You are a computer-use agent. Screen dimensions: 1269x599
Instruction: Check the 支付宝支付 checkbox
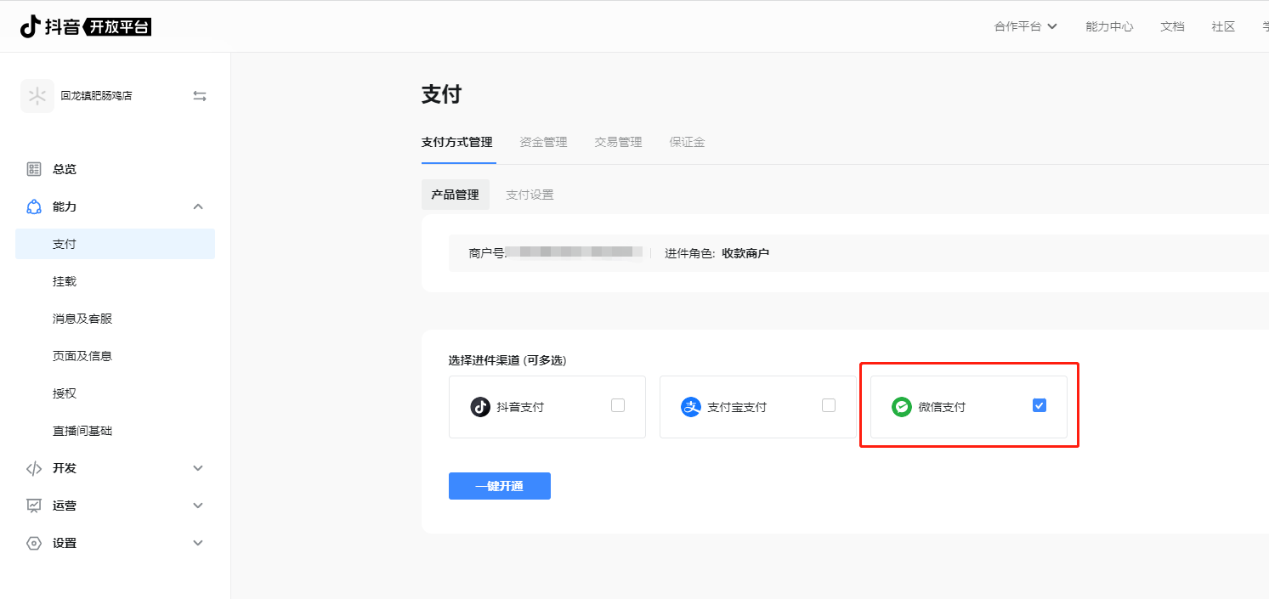(829, 405)
